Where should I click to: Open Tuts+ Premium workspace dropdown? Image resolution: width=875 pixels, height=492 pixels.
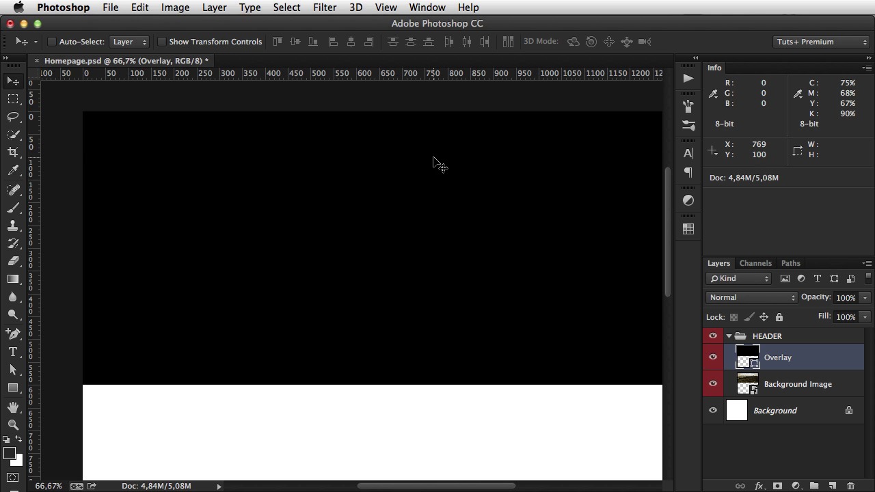[x=822, y=42]
